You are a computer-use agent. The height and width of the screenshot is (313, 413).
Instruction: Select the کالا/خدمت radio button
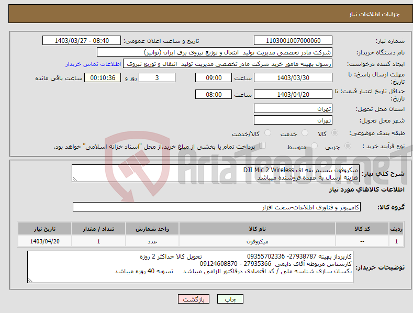coord(267,133)
